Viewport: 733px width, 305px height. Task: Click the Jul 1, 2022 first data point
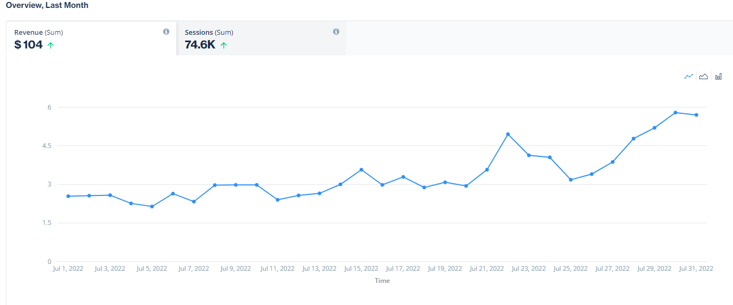68,196
